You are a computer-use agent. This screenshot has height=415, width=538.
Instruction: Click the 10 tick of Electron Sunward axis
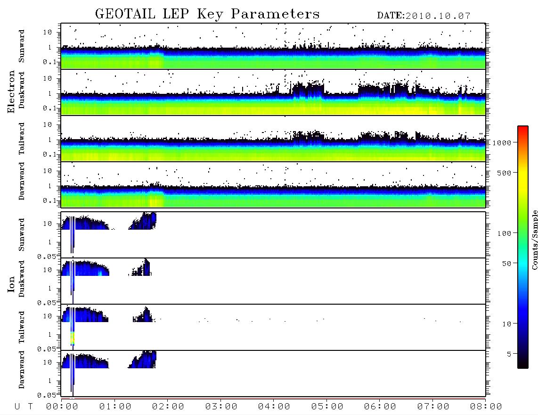click(x=48, y=32)
